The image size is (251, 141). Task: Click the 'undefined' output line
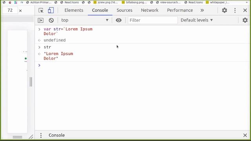pyautogui.click(x=55, y=40)
